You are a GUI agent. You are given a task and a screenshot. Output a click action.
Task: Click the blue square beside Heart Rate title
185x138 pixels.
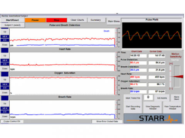pyautogui.click(x=5, y=50)
